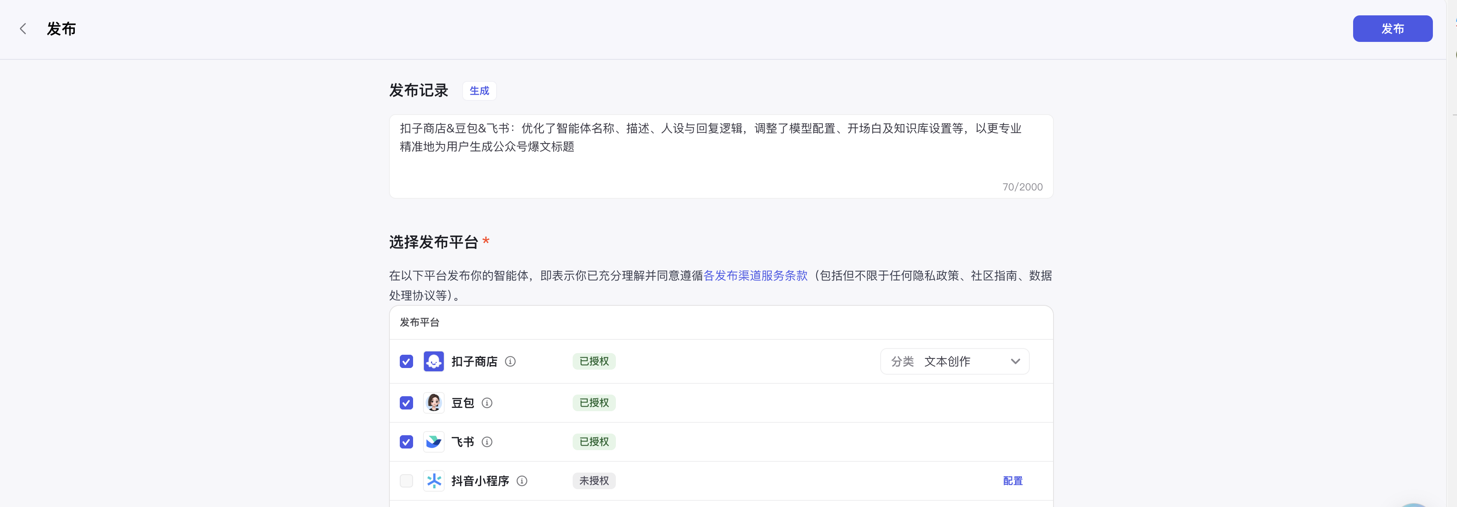
Task: Uncheck the 豆包 checkbox
Action: coord(406,402)
